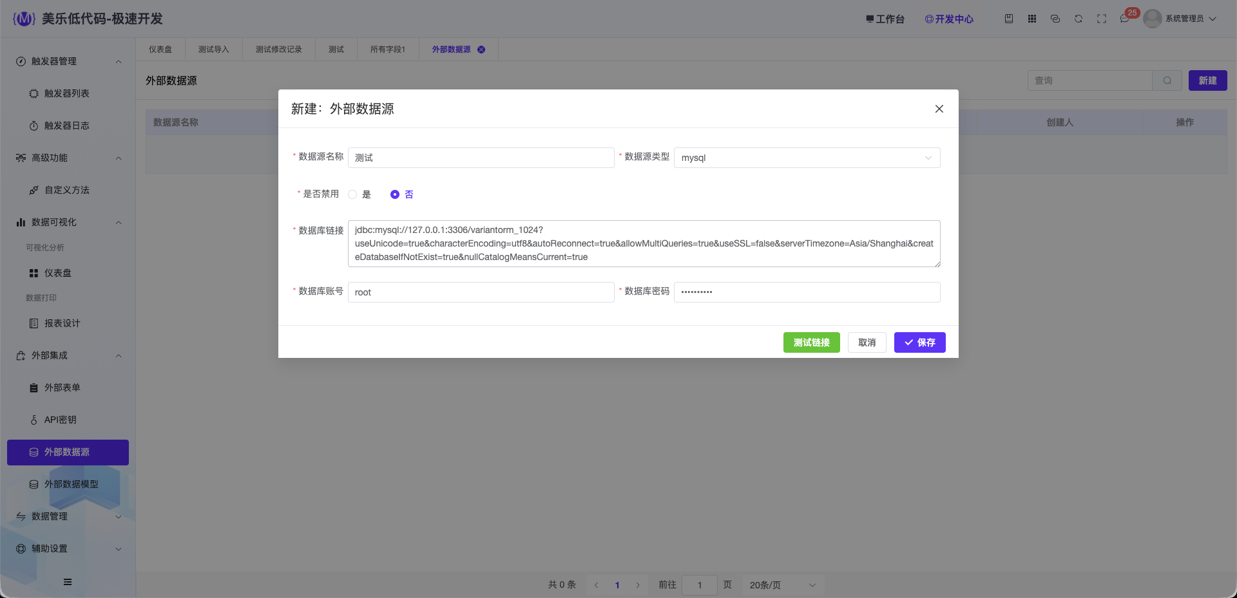The width and height of the screenshot is (1237, 598).
Task: Focus the 查询 search input
Action: click(1090, 80)
